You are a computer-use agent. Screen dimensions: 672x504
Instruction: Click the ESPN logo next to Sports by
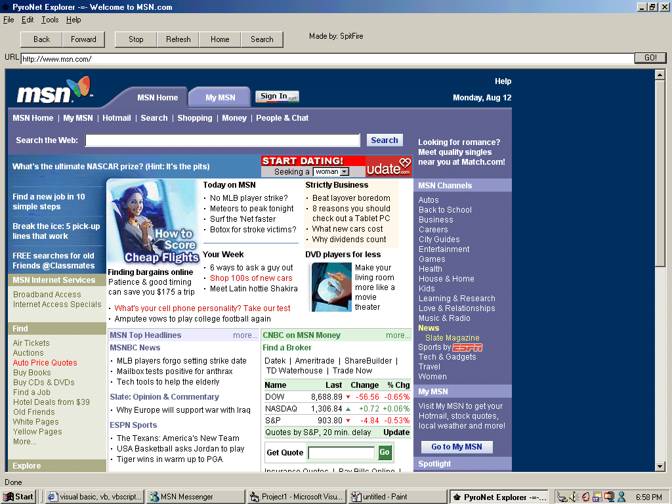pos(467,347)
